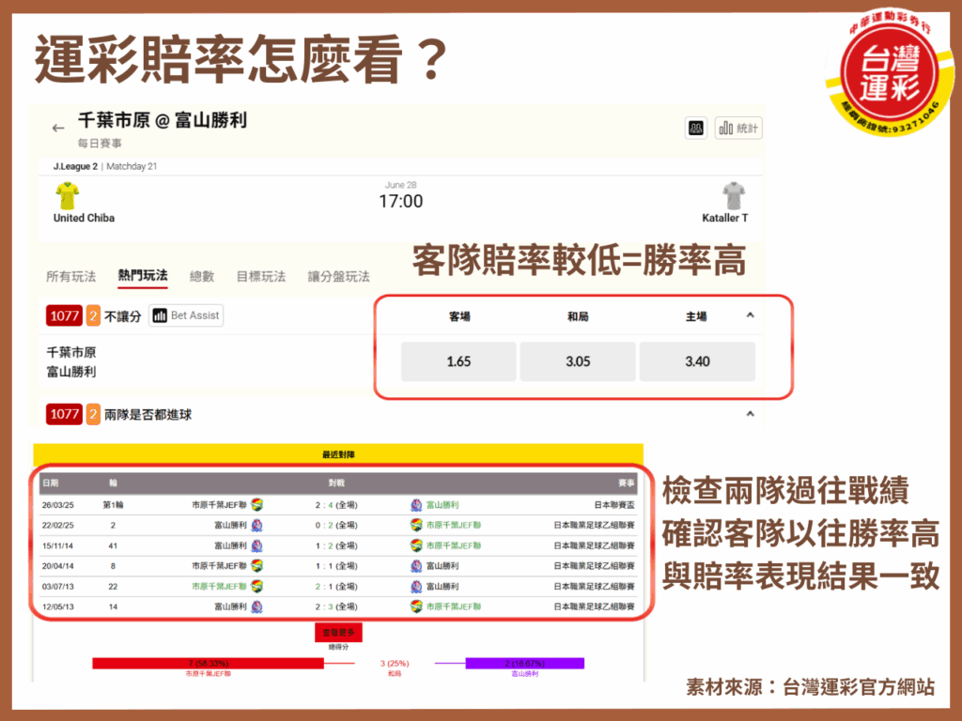Open the 讓分盤玩法 tab
Image resolution: width=962 pixels, height=721 pixels.
338,277
